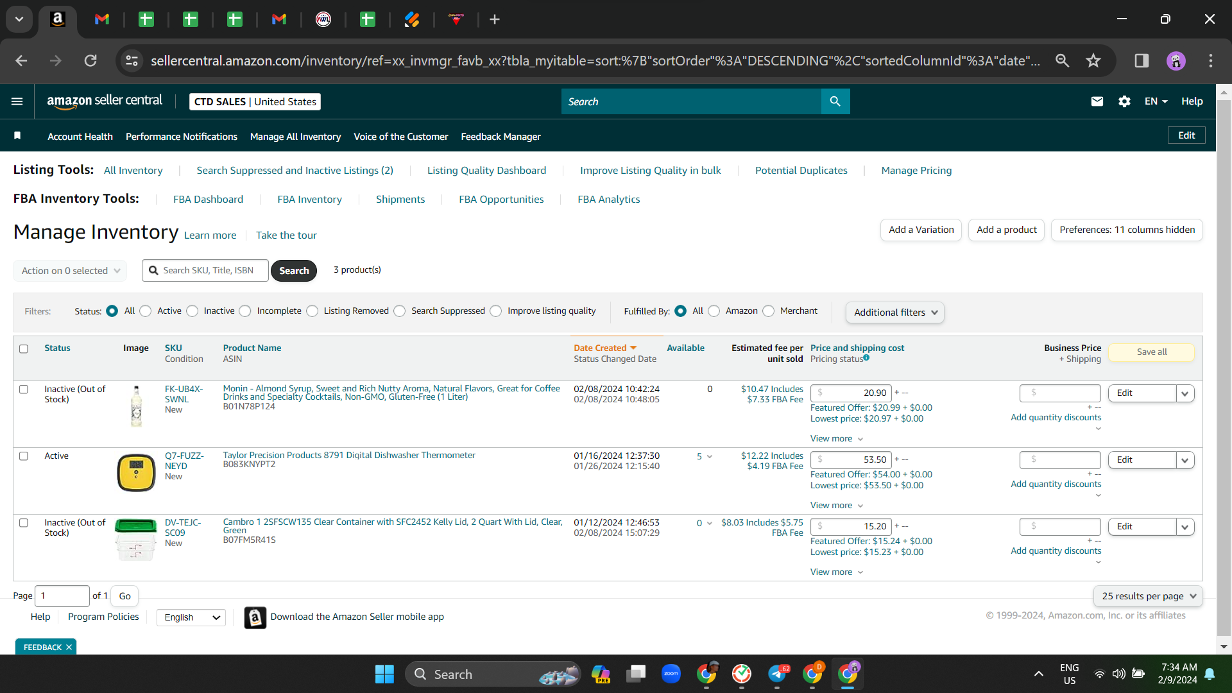Toggle the browser side panel icon

tap(1142, 61)
